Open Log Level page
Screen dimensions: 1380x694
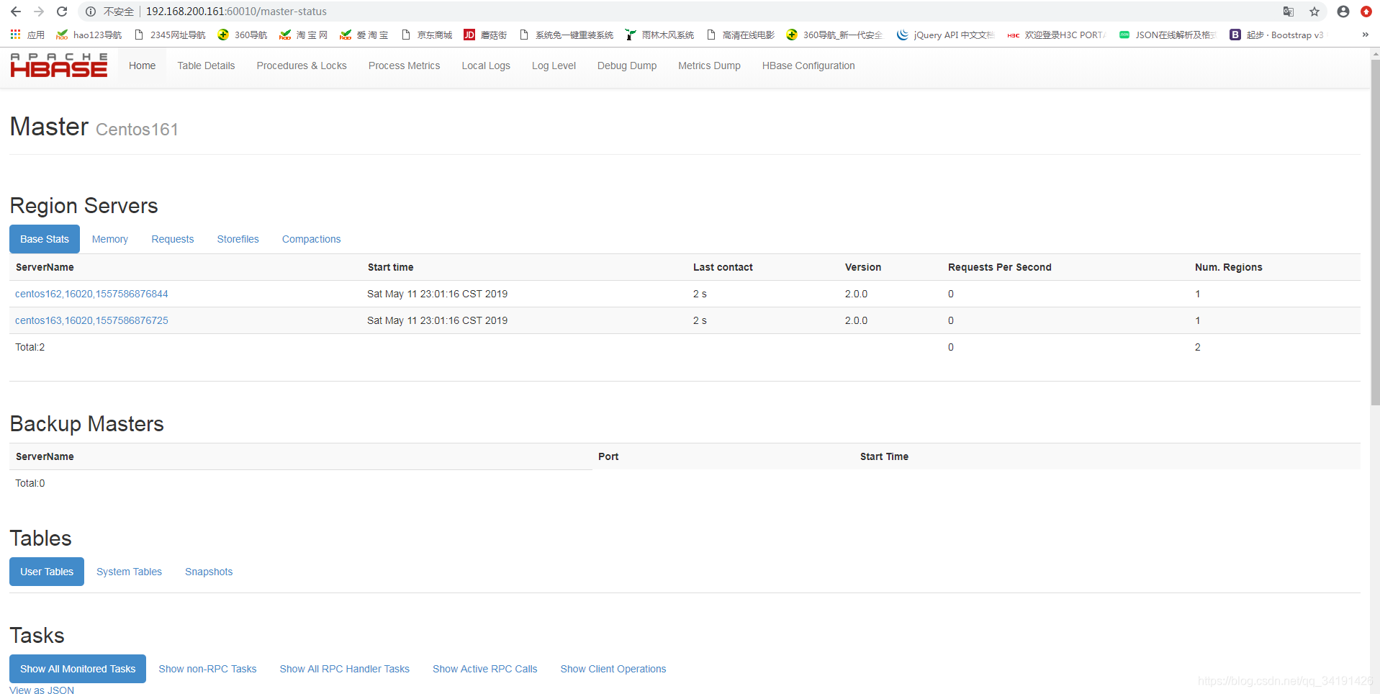[554, 66]
